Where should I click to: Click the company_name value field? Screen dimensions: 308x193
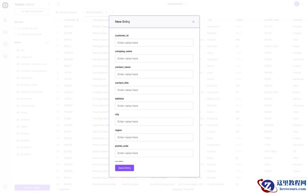coord(154,59)
